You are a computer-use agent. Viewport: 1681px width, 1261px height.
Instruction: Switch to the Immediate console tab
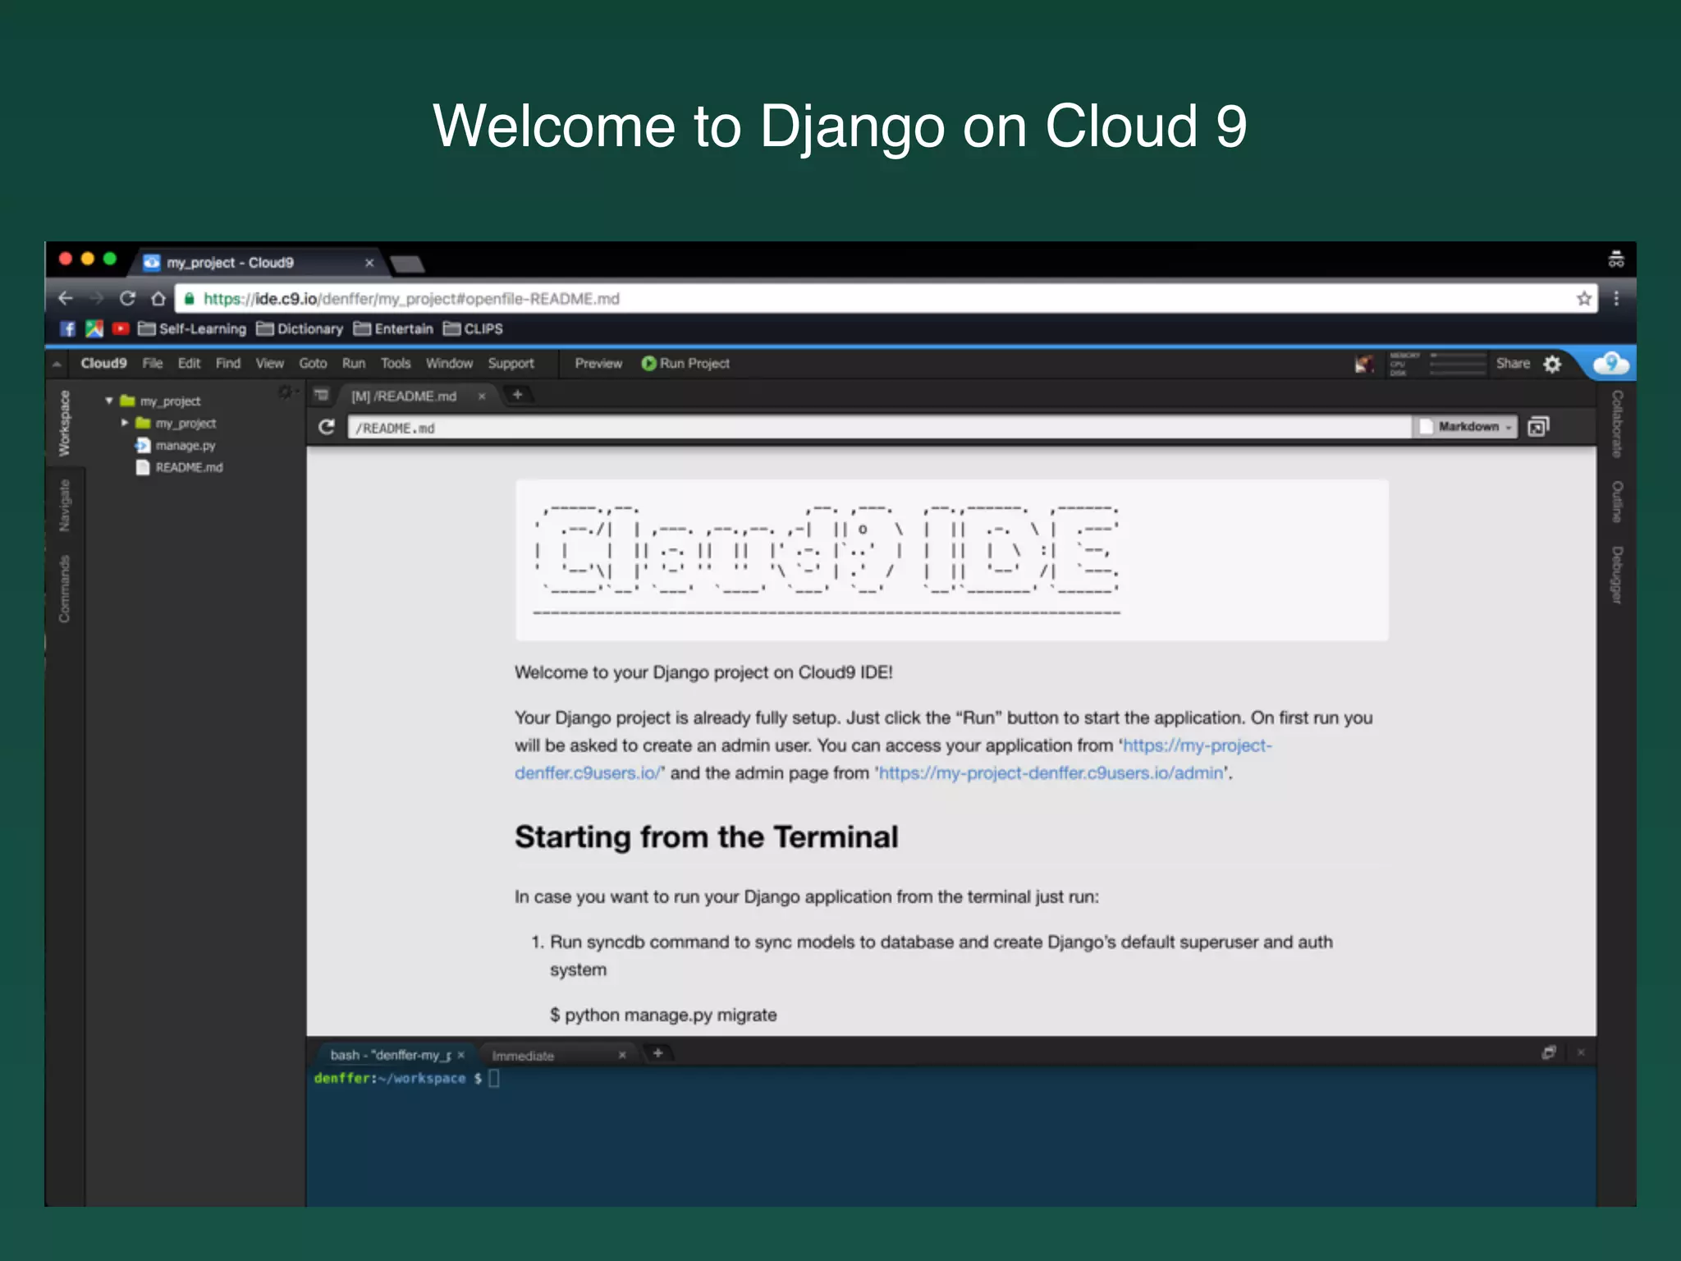coord(523,1056)
